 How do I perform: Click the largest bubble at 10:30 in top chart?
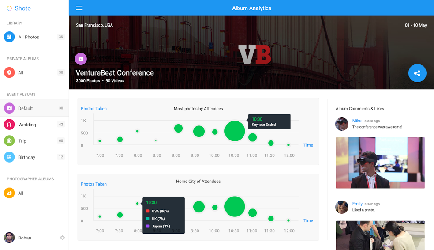(235, 131)
